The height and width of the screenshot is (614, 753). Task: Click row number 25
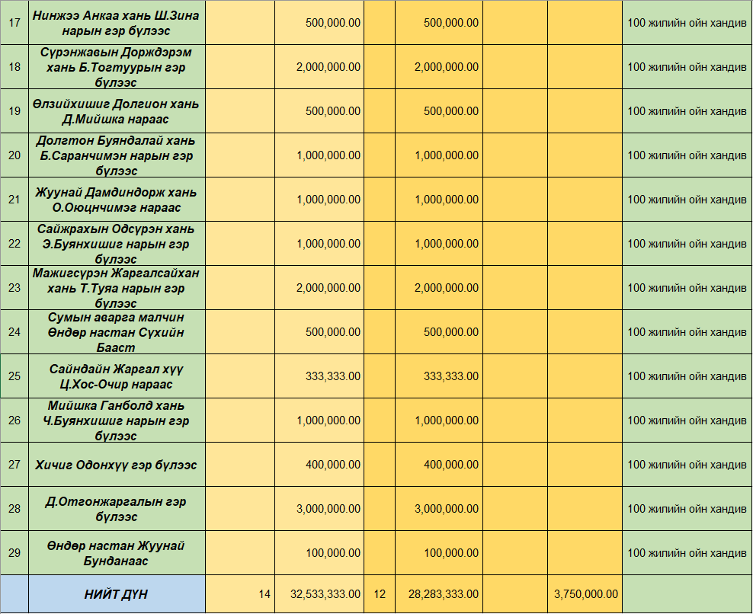tap(14, 376)
